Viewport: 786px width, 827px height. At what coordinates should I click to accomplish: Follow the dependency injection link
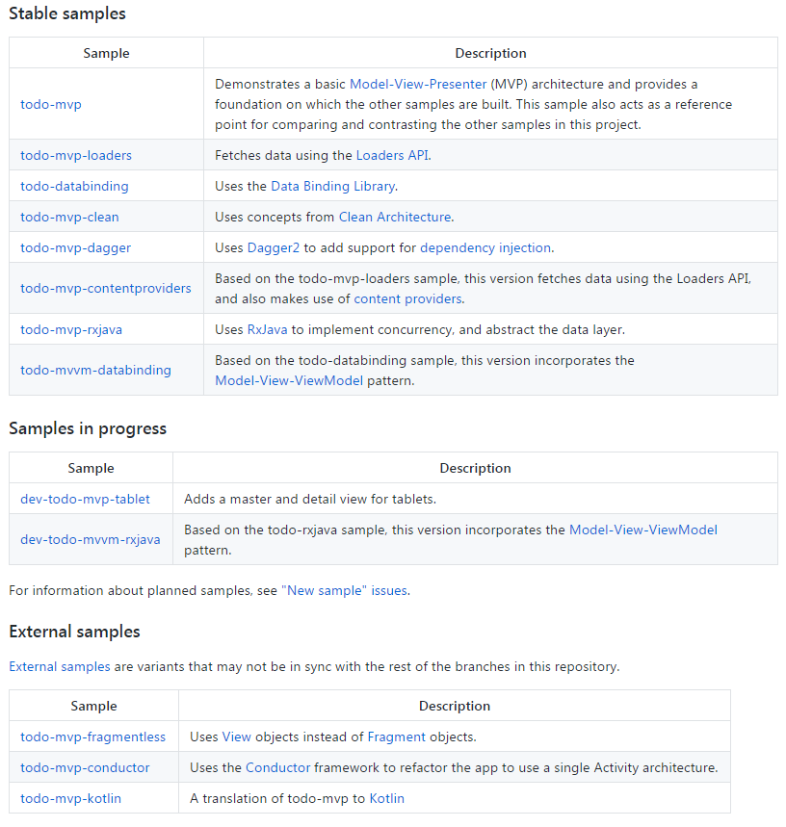tap(485, 247)
